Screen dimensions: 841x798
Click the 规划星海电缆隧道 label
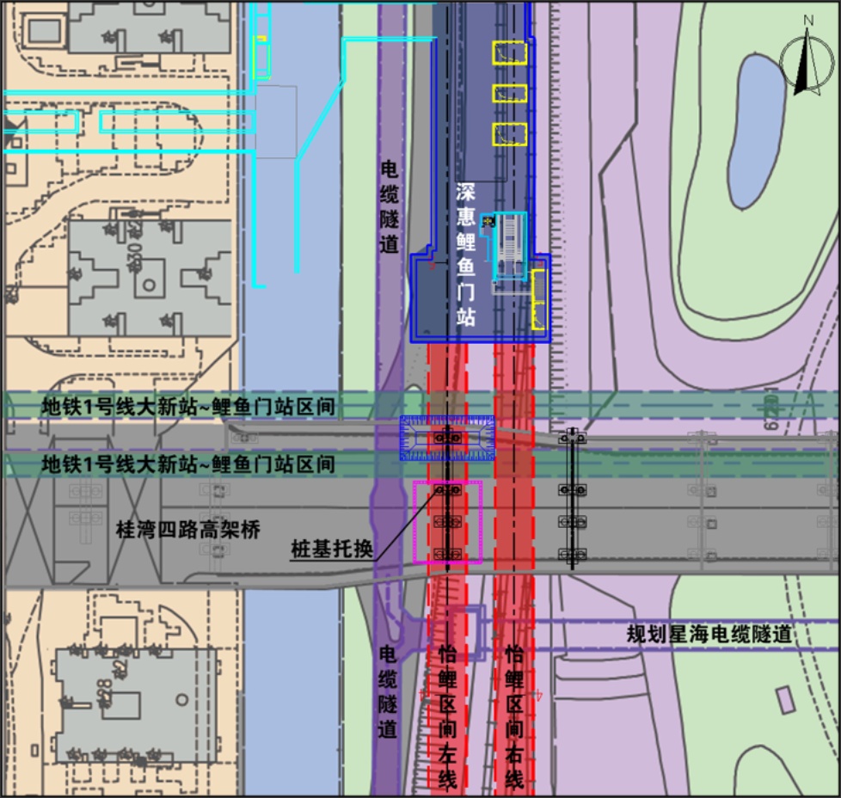pos(709,634)
